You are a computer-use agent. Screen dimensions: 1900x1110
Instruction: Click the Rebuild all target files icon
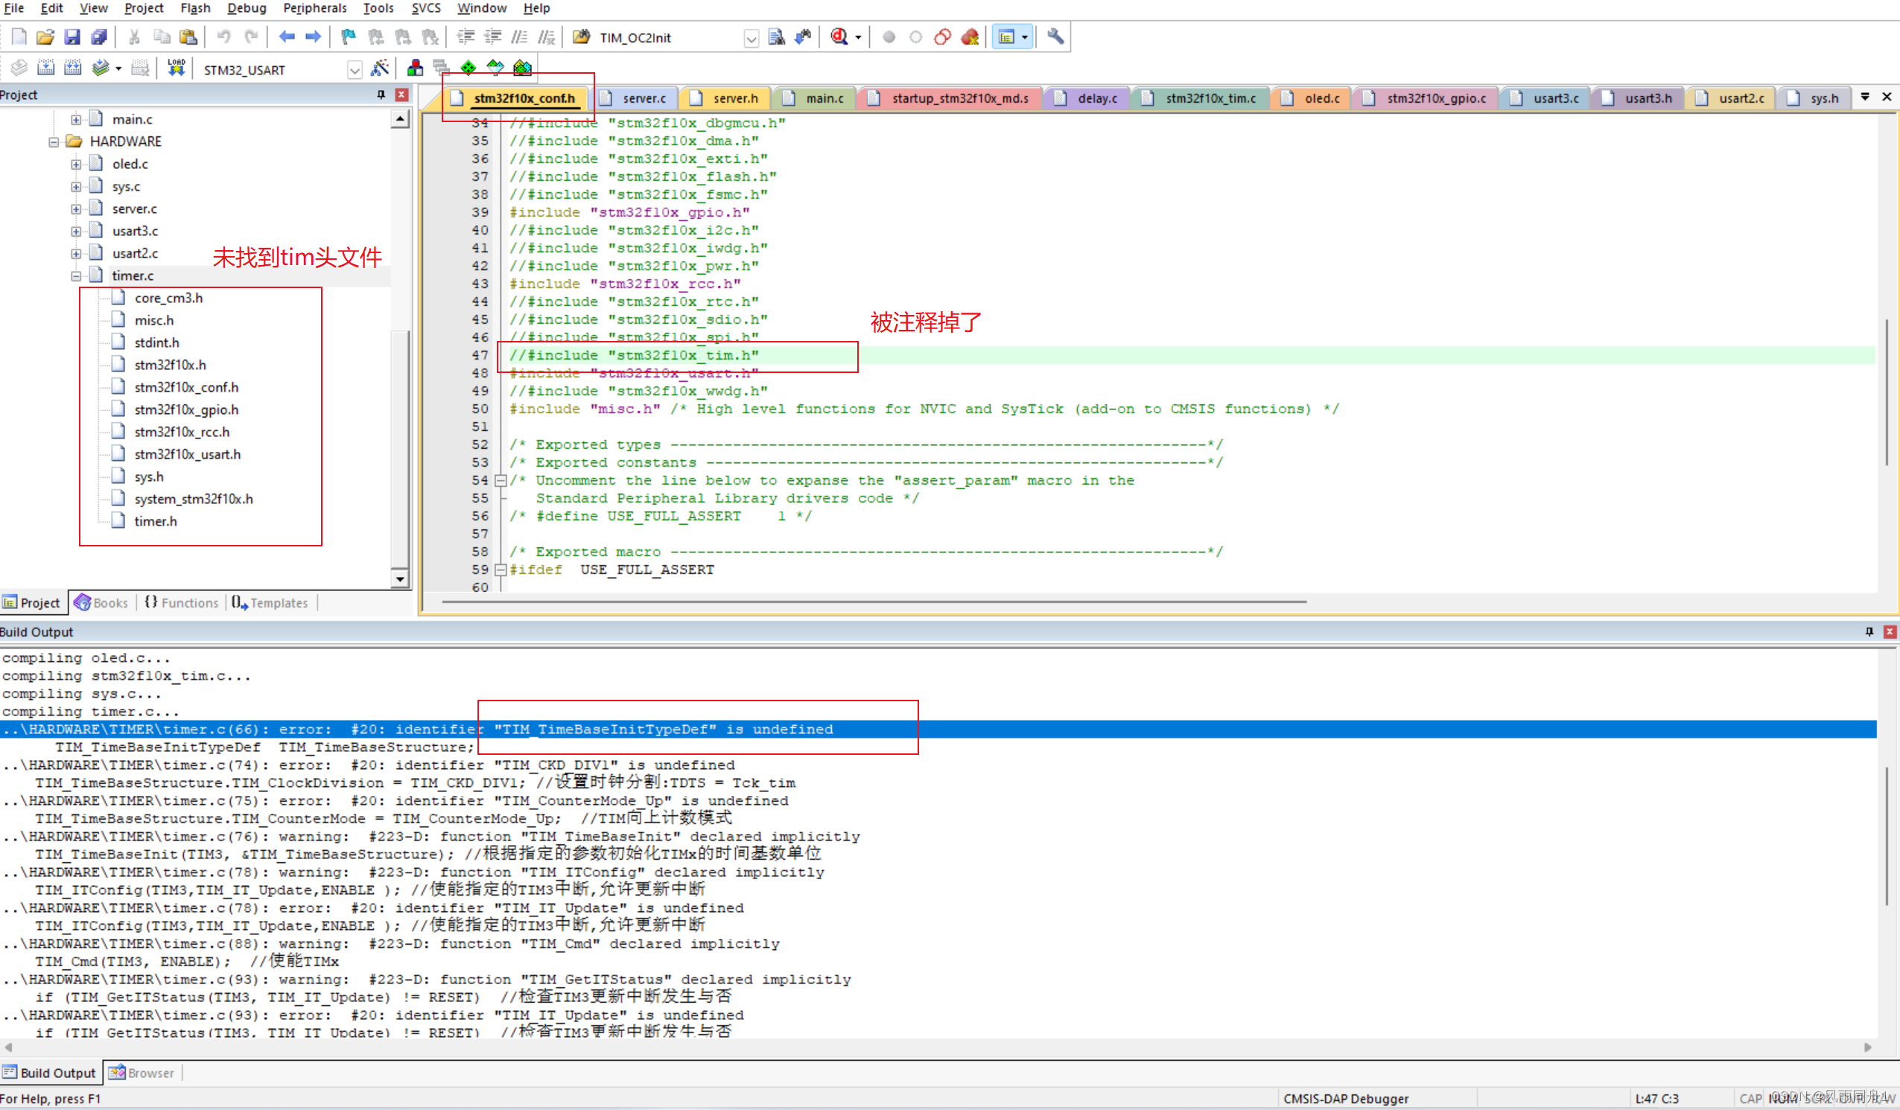tap(72, 68)
